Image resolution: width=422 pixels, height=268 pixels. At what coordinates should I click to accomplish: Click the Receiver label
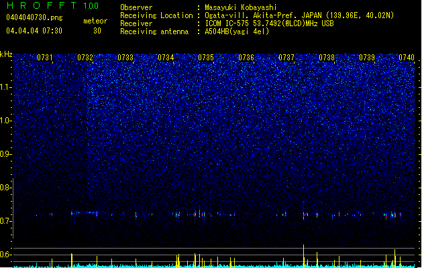(x=136, y=23)
